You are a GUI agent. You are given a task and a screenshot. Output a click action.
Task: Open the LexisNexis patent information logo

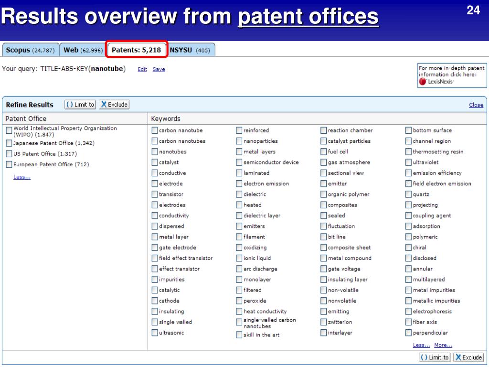(436, 81)
